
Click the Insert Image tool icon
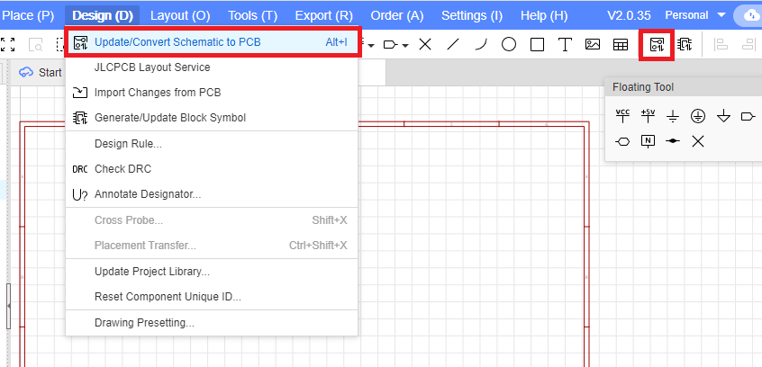pyautogui.click(x=593, y=44)
